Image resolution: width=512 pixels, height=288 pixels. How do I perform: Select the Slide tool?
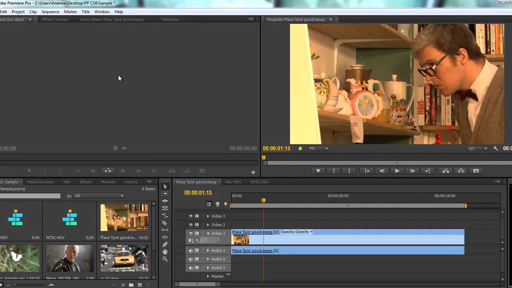165,237
